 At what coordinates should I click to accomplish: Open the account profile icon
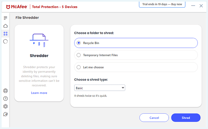pos(6,91)
